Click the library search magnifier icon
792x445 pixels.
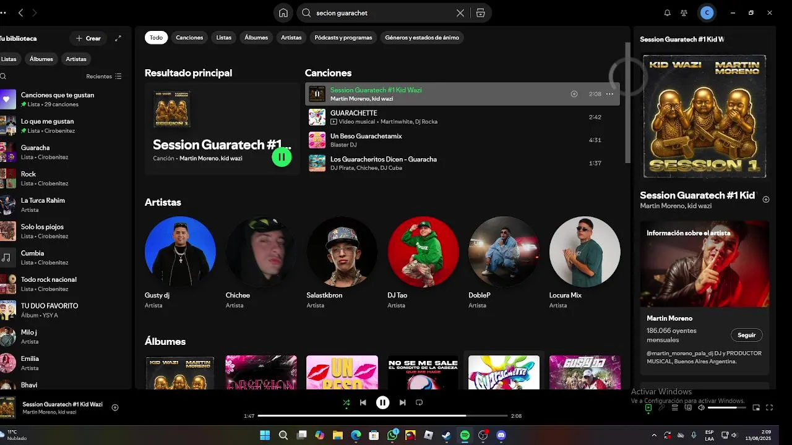pyautogui.click(x=3, y=76)
